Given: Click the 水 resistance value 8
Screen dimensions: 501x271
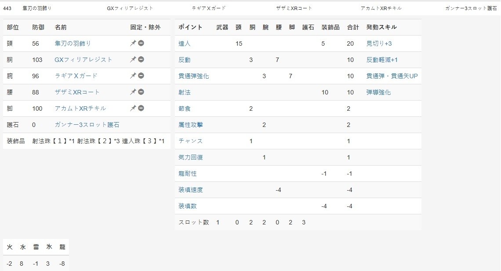Looking at the screenshot, I should [x=22, y=264].
